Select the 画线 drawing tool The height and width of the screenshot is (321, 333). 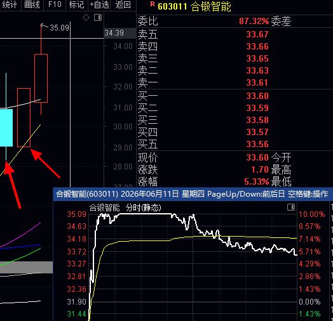tap(32, 4)
